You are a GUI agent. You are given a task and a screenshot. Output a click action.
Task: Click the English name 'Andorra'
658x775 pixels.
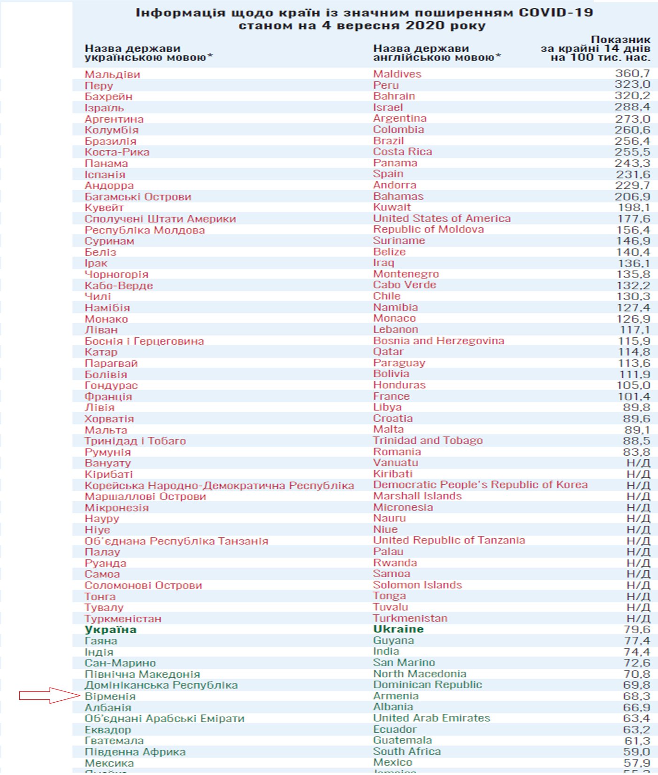(x=395, y=185)
